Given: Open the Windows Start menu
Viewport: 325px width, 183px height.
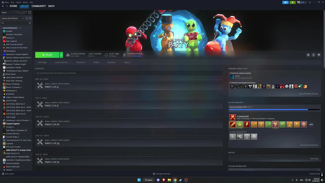Looking at the screenshot, I should click(139, 180).
